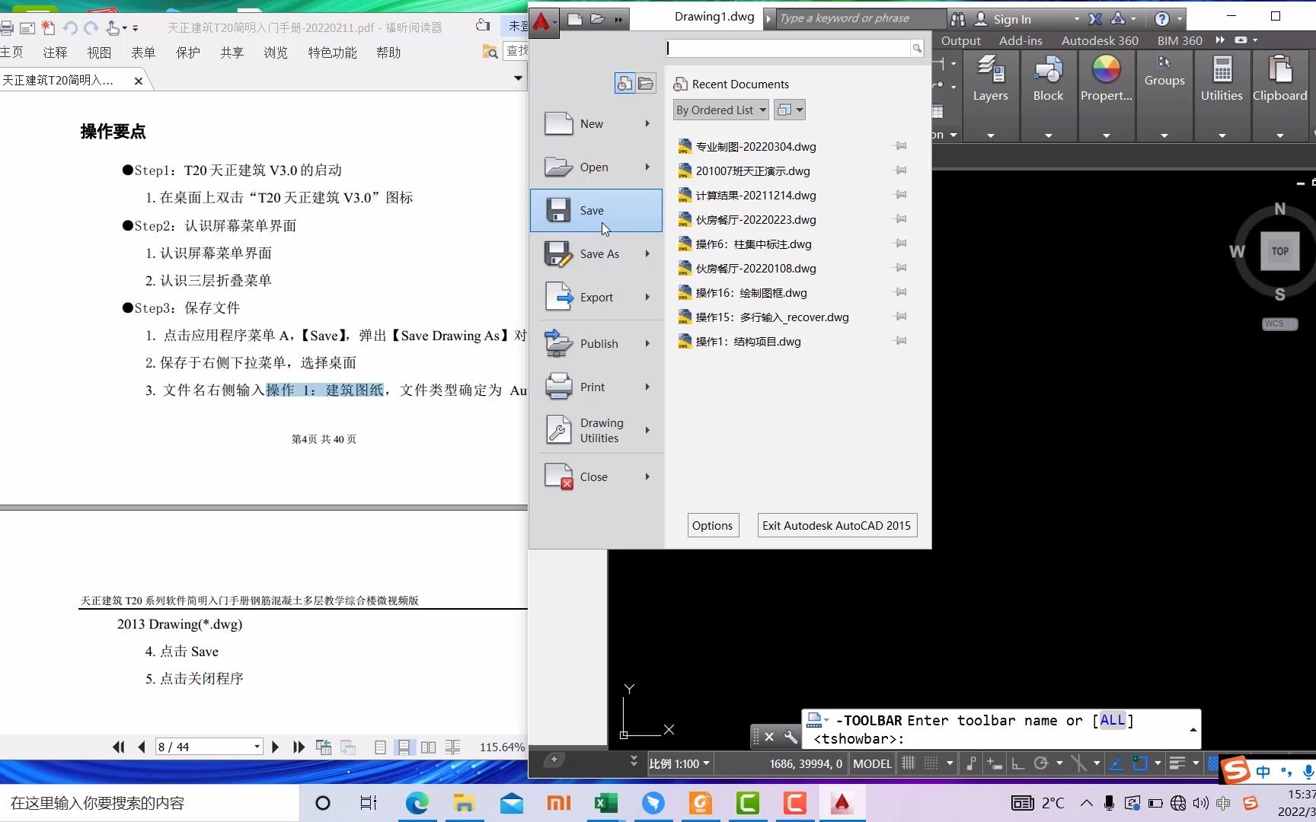Switch to the Output ribbon tab
This screenshot has width=1316, height=822.
[961, 41]
